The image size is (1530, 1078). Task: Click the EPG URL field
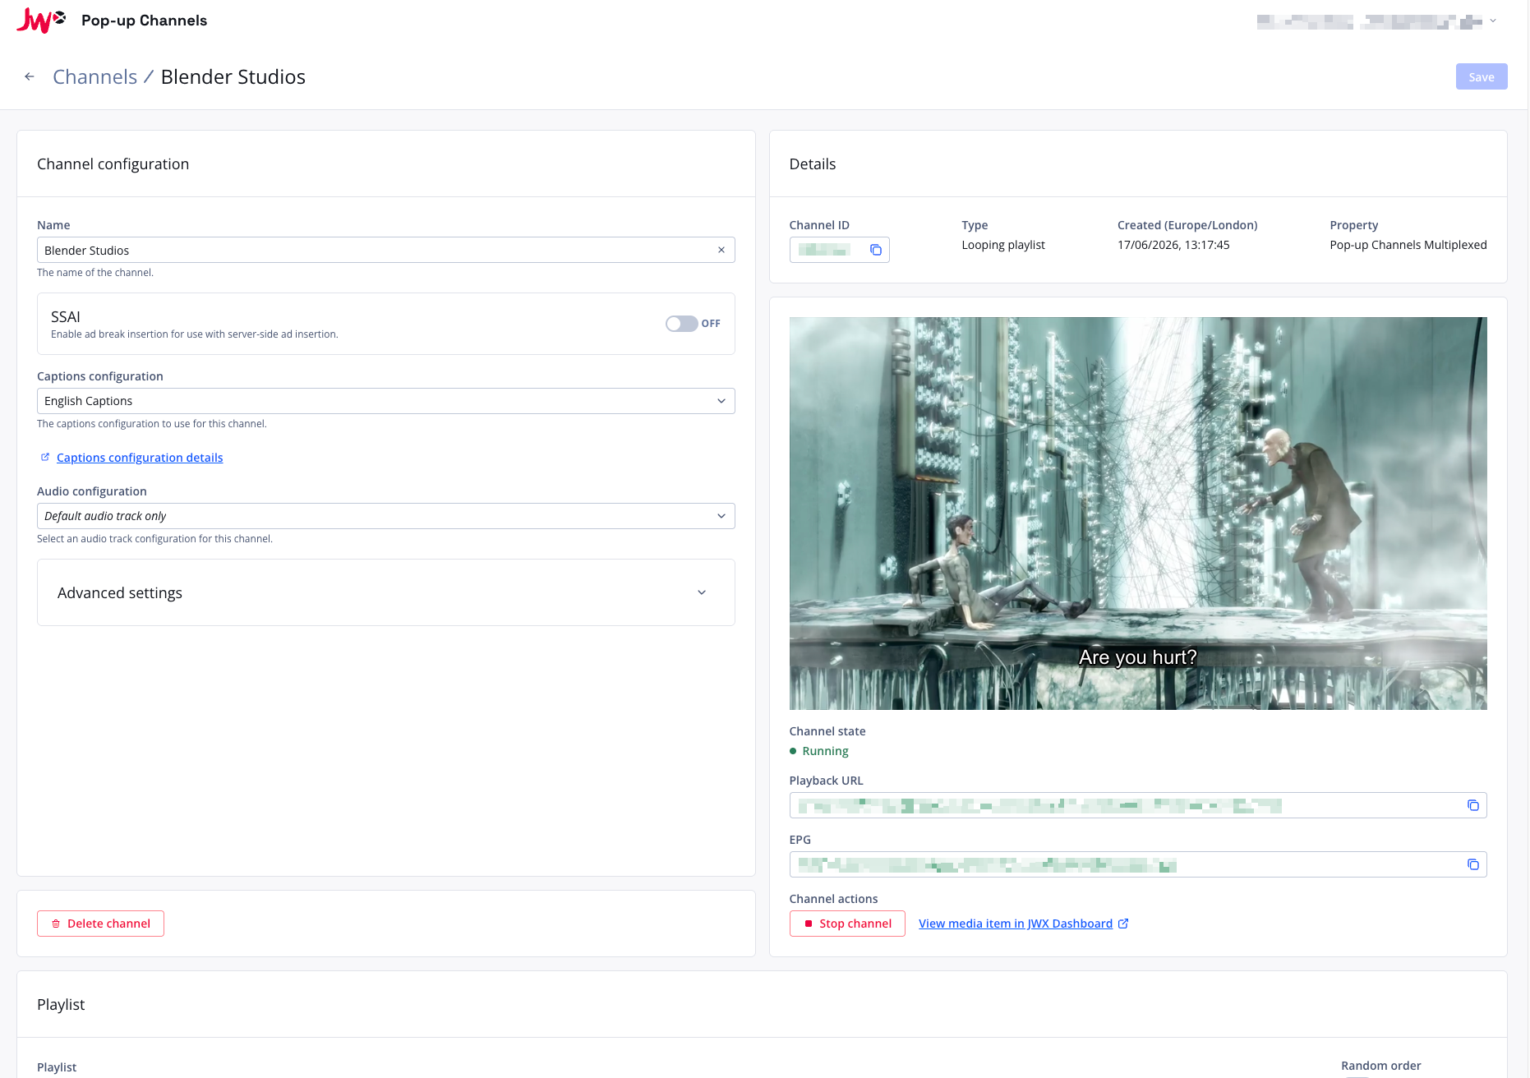point(1138,864)
